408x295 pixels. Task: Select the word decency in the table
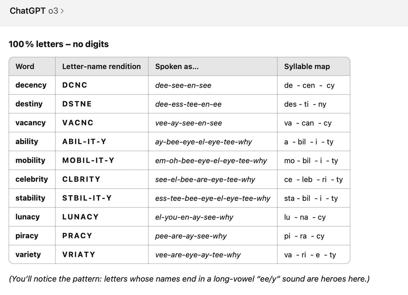[31, 85]
